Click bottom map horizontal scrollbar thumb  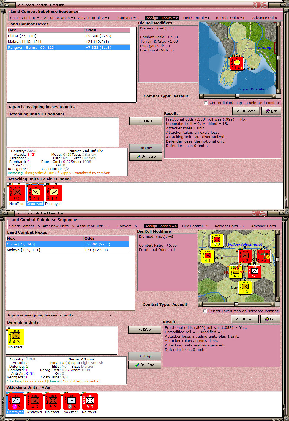pyautogui.click(x=236, y=304)
